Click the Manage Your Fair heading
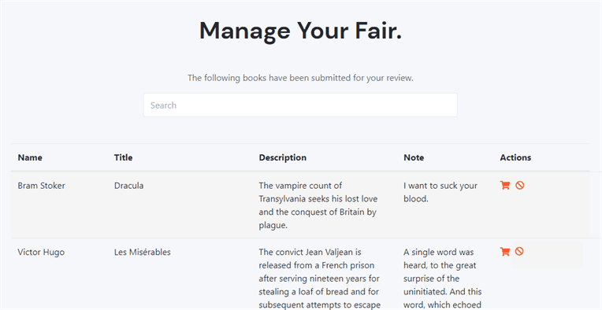 point(301,30)
